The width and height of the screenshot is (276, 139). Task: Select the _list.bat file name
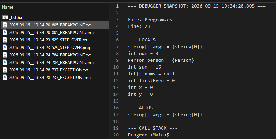16,18
